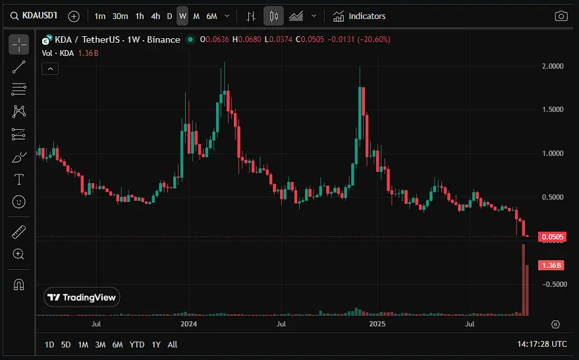Select the XABCD pattern tool
This screenshot has height=360, width=579.
pyautogui.click(x=19, y=111)
